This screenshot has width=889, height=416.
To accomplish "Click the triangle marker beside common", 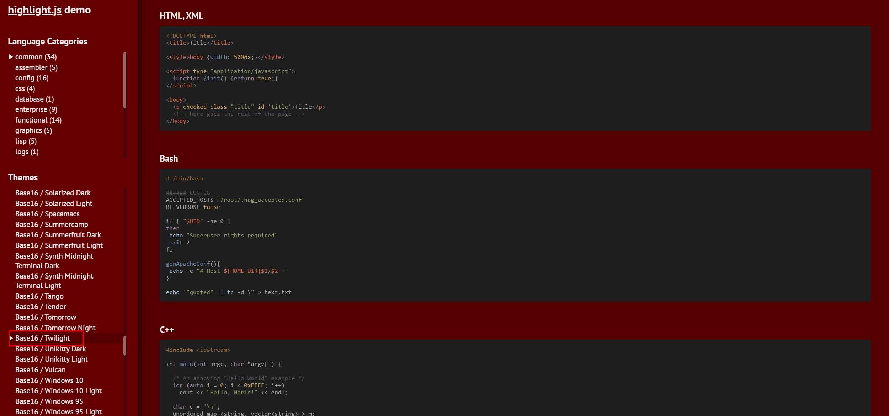I will coord(11,57).
